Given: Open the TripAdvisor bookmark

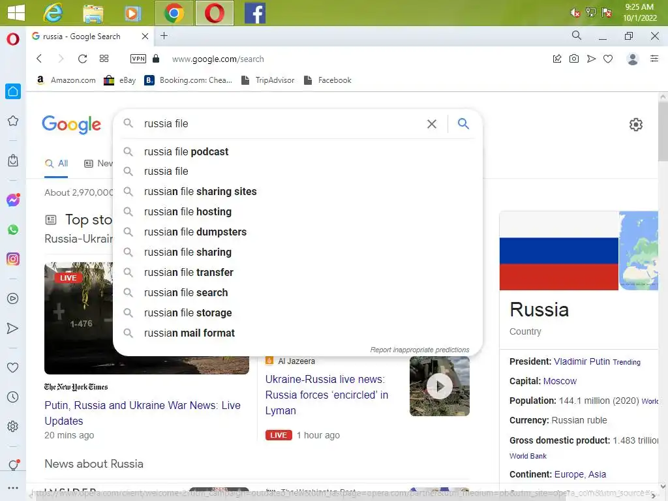Looking at the screenshot, I should click(267, 80).
